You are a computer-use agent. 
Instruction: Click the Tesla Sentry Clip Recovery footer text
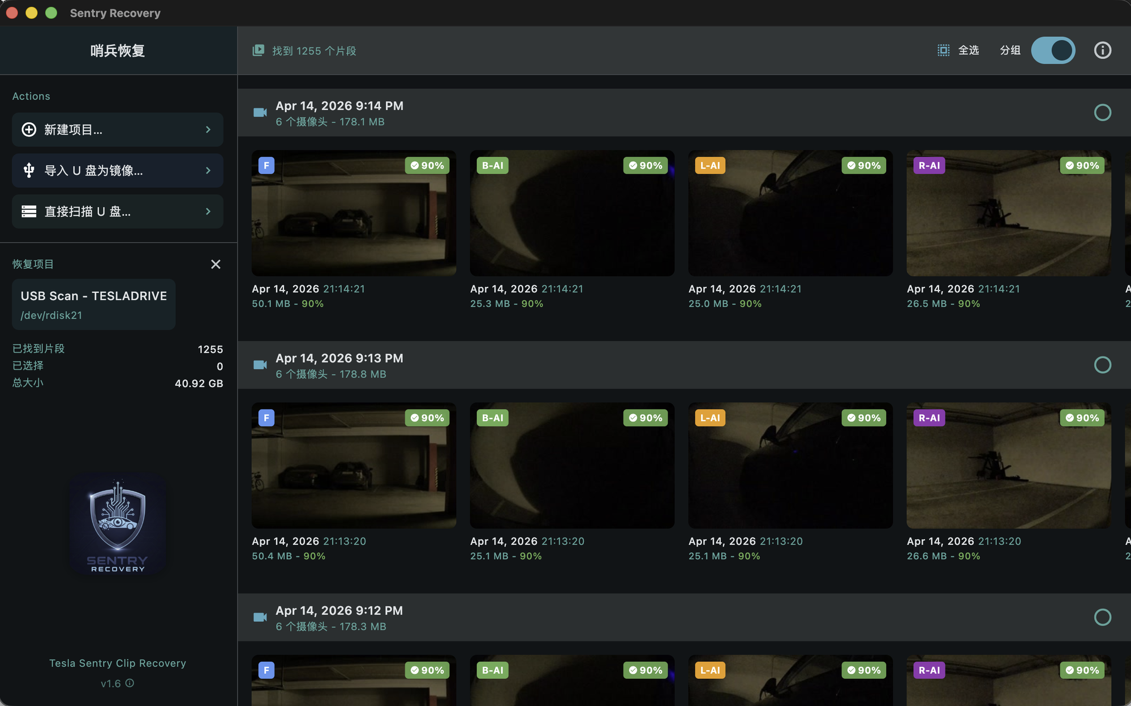point(118,663)
